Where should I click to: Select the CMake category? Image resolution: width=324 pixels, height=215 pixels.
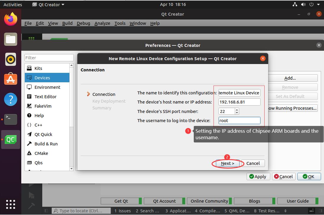[47, 153]
